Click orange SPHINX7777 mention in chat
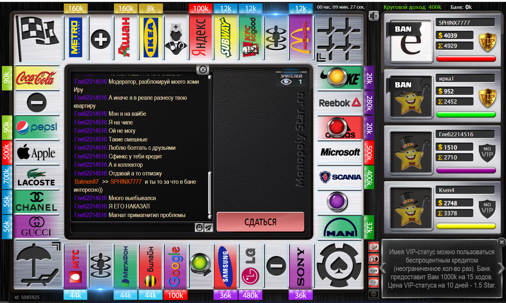Image resolution: width=506 pixels, height=303 pixels. [126, 181]
